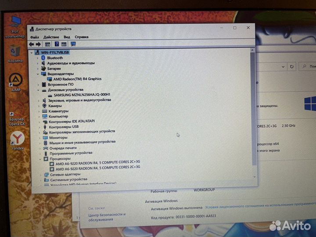Click the Bluetooth icon in tree
This screenshot has height=237, width=316.
coord(43,58)
